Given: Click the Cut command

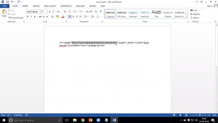Looking at the screenshot, I should click(11, 10).
